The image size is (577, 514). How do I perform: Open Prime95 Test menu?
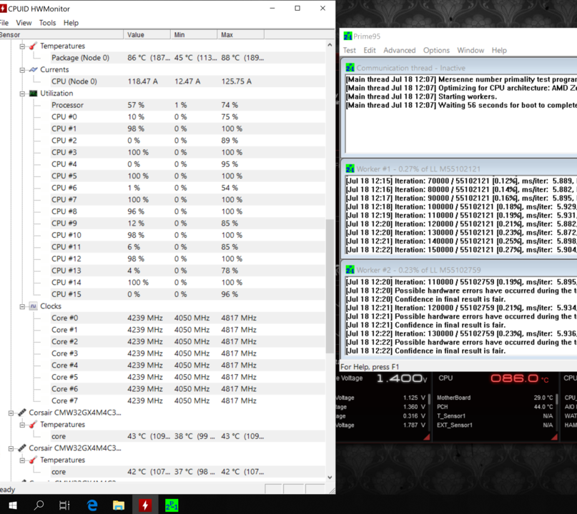349,51
